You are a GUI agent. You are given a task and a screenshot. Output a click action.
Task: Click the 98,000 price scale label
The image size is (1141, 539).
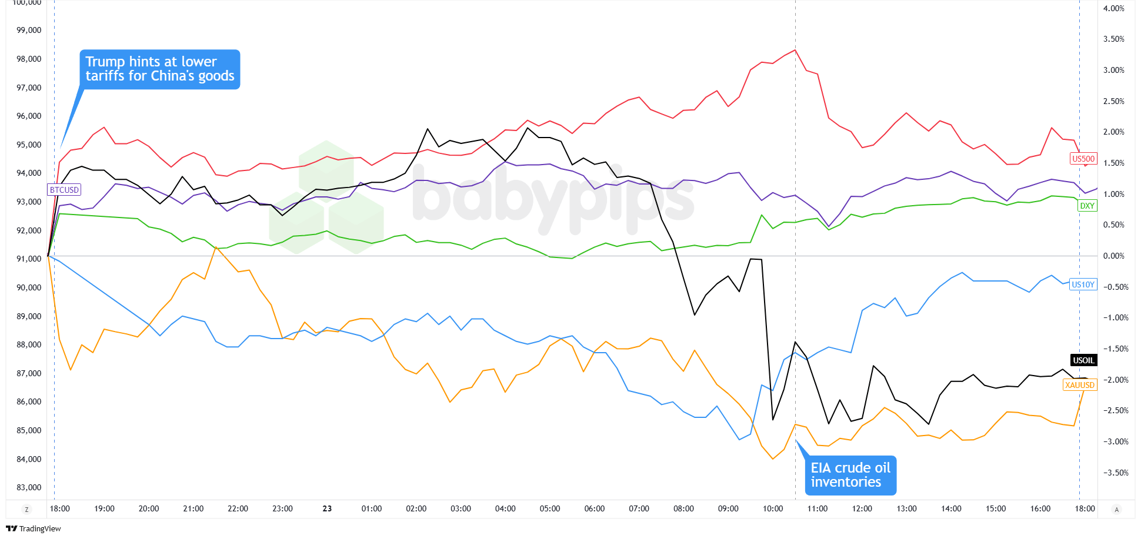click(29, 59)
